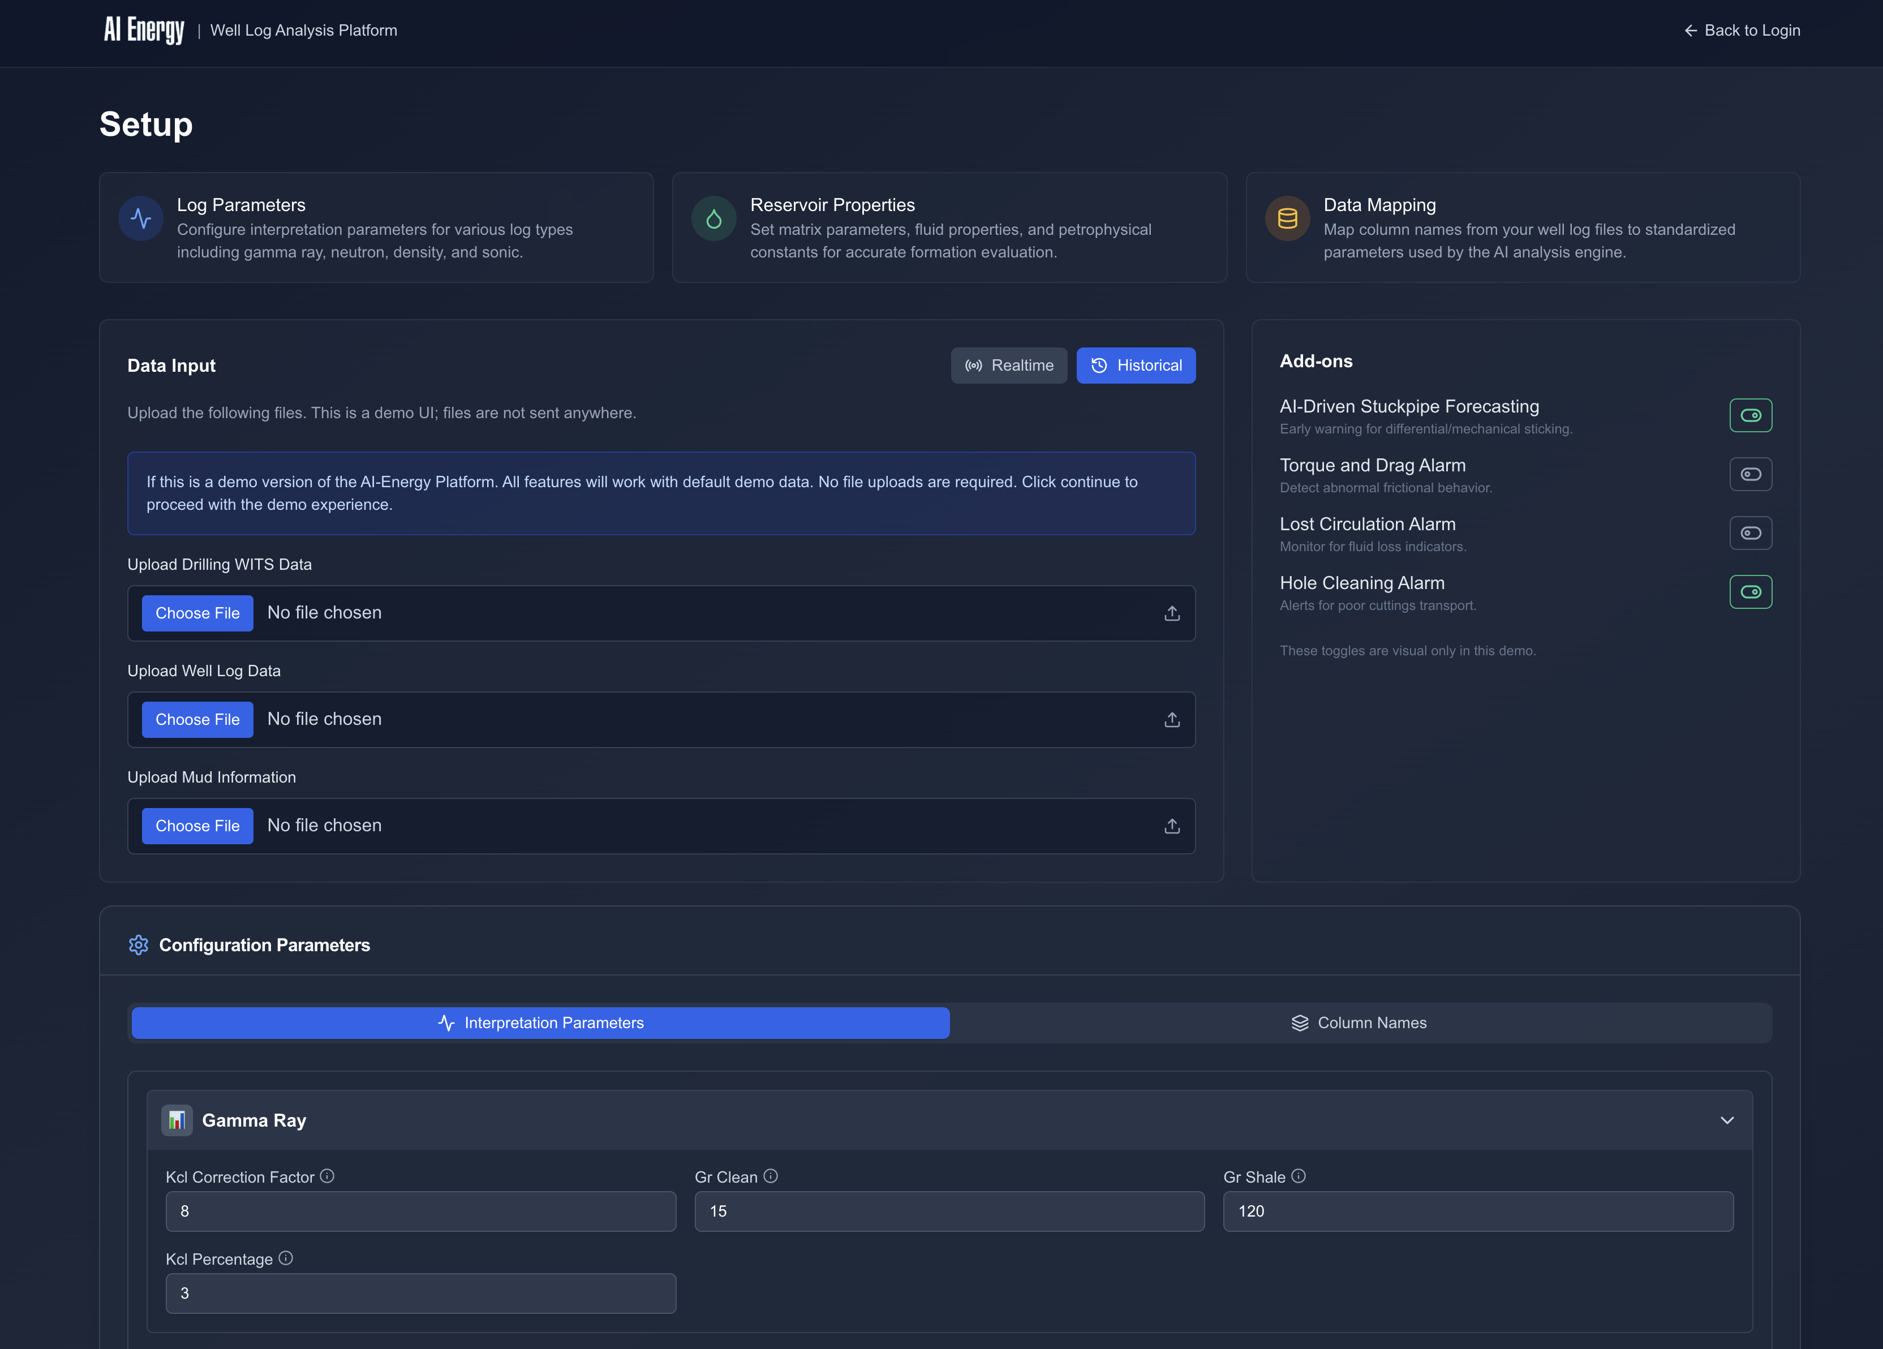Click the Hole Cleaning Alarm label
This screenshot has height=1349, width=1883.
(1361, 583)
